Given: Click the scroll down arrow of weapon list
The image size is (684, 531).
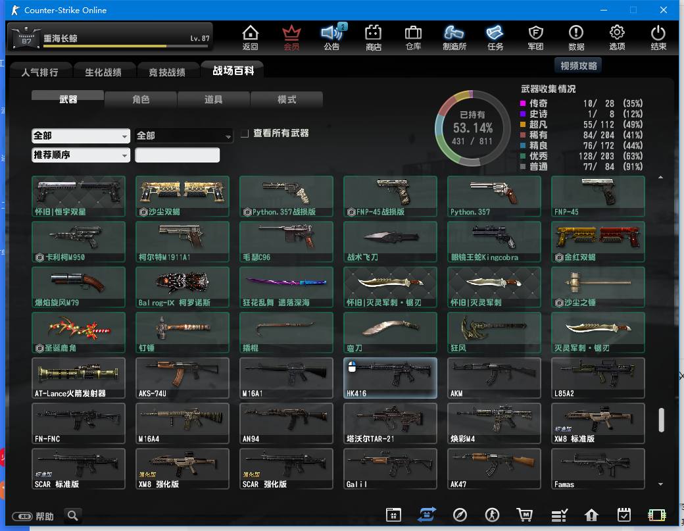Looking at the screenshot, I should [x=660, y=484].
